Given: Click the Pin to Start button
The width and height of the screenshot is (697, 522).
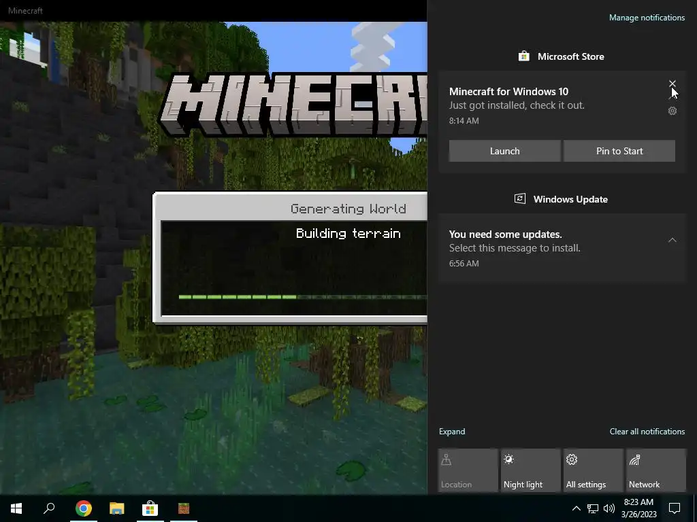Looking at the screenshot, I should [x=619, y=151].
